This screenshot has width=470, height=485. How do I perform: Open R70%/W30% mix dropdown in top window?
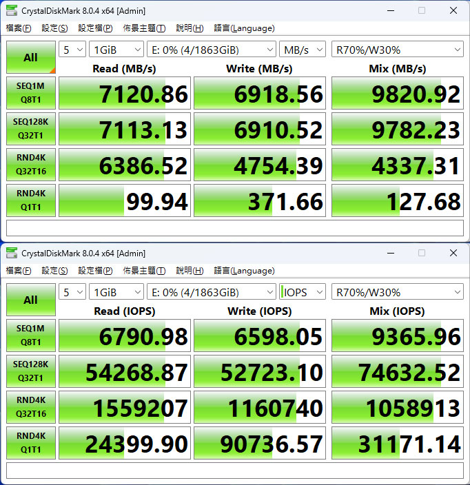(397, 50)
